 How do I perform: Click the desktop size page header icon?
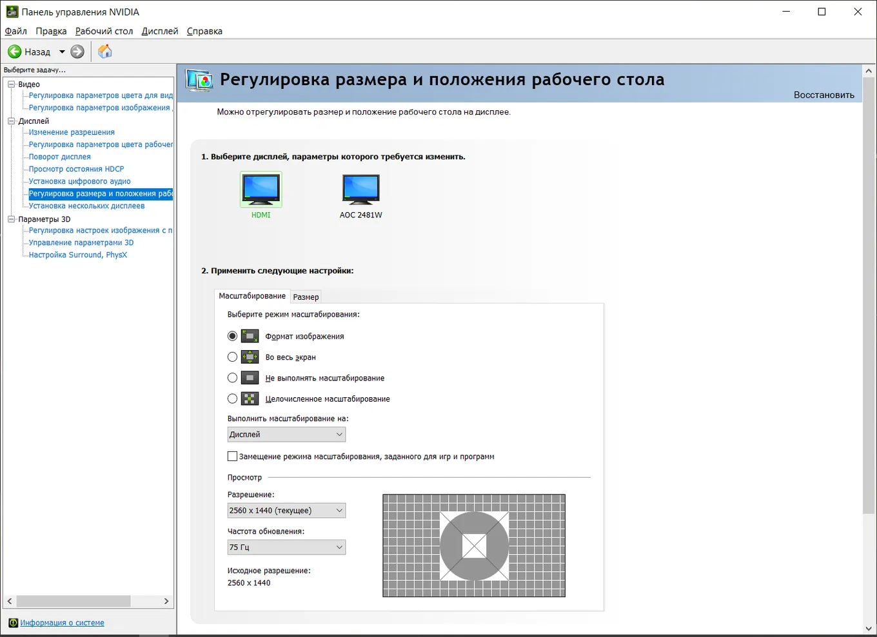click(199, 81)
